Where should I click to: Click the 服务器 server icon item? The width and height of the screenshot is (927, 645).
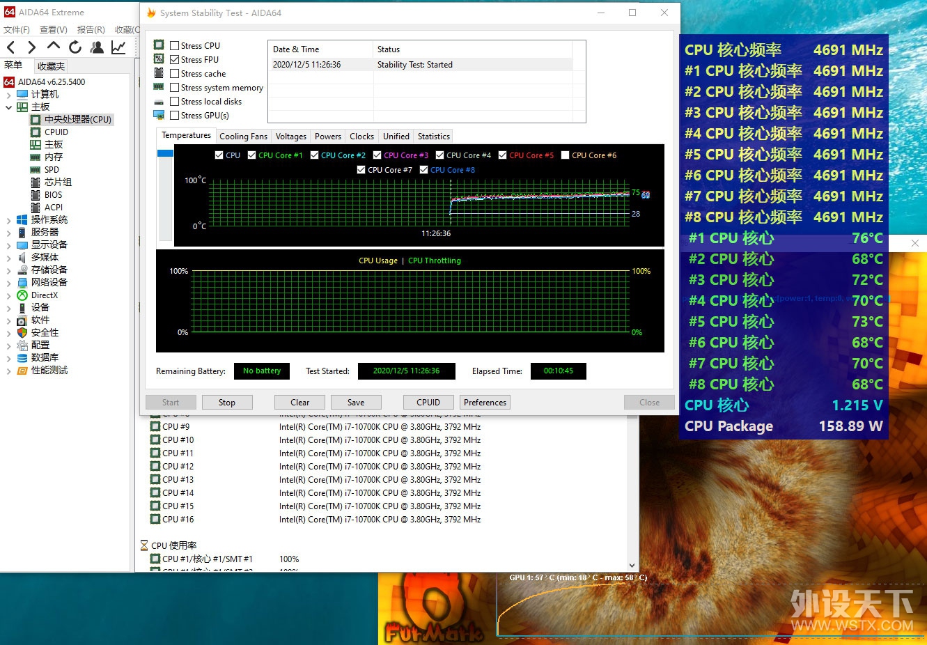[22, 232]
